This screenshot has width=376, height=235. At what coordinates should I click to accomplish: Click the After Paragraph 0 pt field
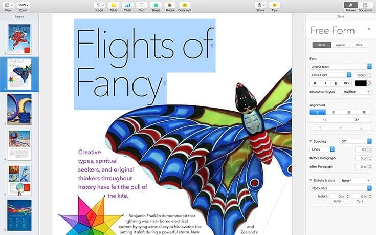361,166
